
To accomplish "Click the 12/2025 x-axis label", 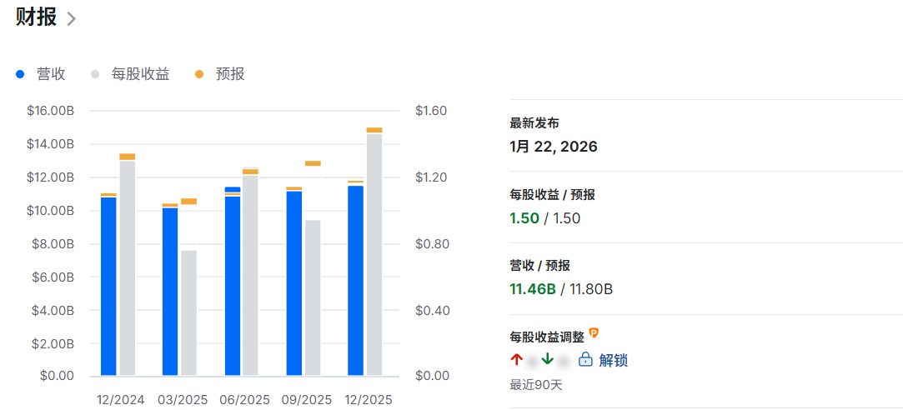I will [x=368, y=400].
